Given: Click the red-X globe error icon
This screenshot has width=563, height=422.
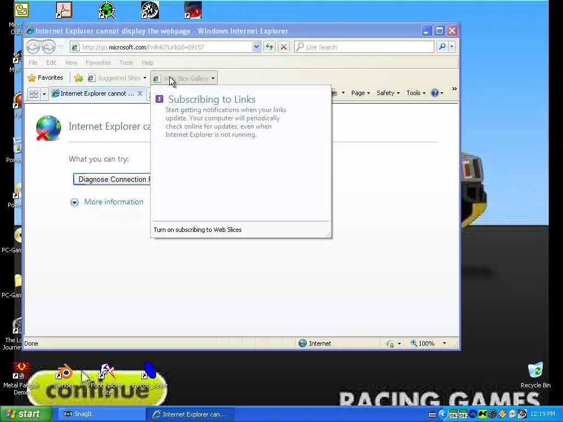Looking at the screenshot, I should tap(48, 128).
